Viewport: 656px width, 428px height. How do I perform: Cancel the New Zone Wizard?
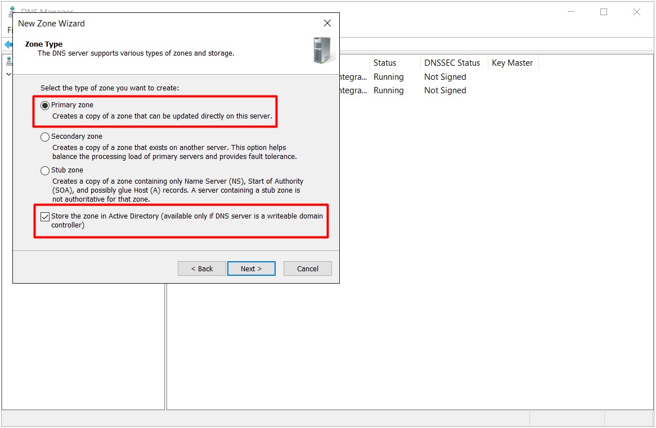coord(307,268)
